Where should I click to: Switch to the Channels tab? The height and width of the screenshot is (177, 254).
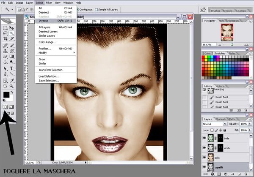click(x=220, y=119)
